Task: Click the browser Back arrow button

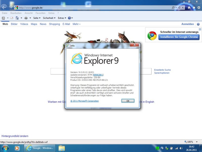Action: coord(4,7)
